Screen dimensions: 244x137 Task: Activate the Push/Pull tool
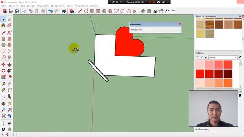(x=10, y=64)
